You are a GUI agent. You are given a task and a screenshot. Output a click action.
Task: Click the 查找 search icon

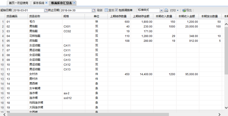point(106,10)
